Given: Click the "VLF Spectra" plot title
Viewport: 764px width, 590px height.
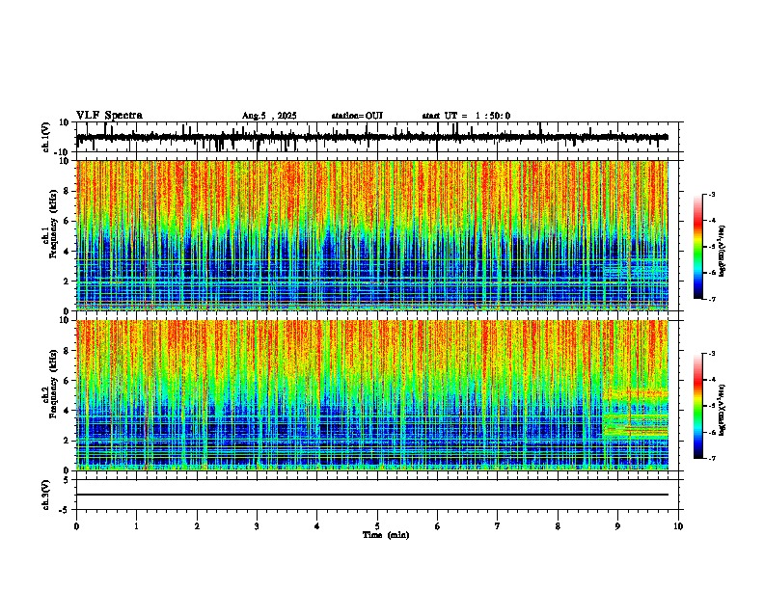Looking at the screenshot, I should [x=109, y=116].
